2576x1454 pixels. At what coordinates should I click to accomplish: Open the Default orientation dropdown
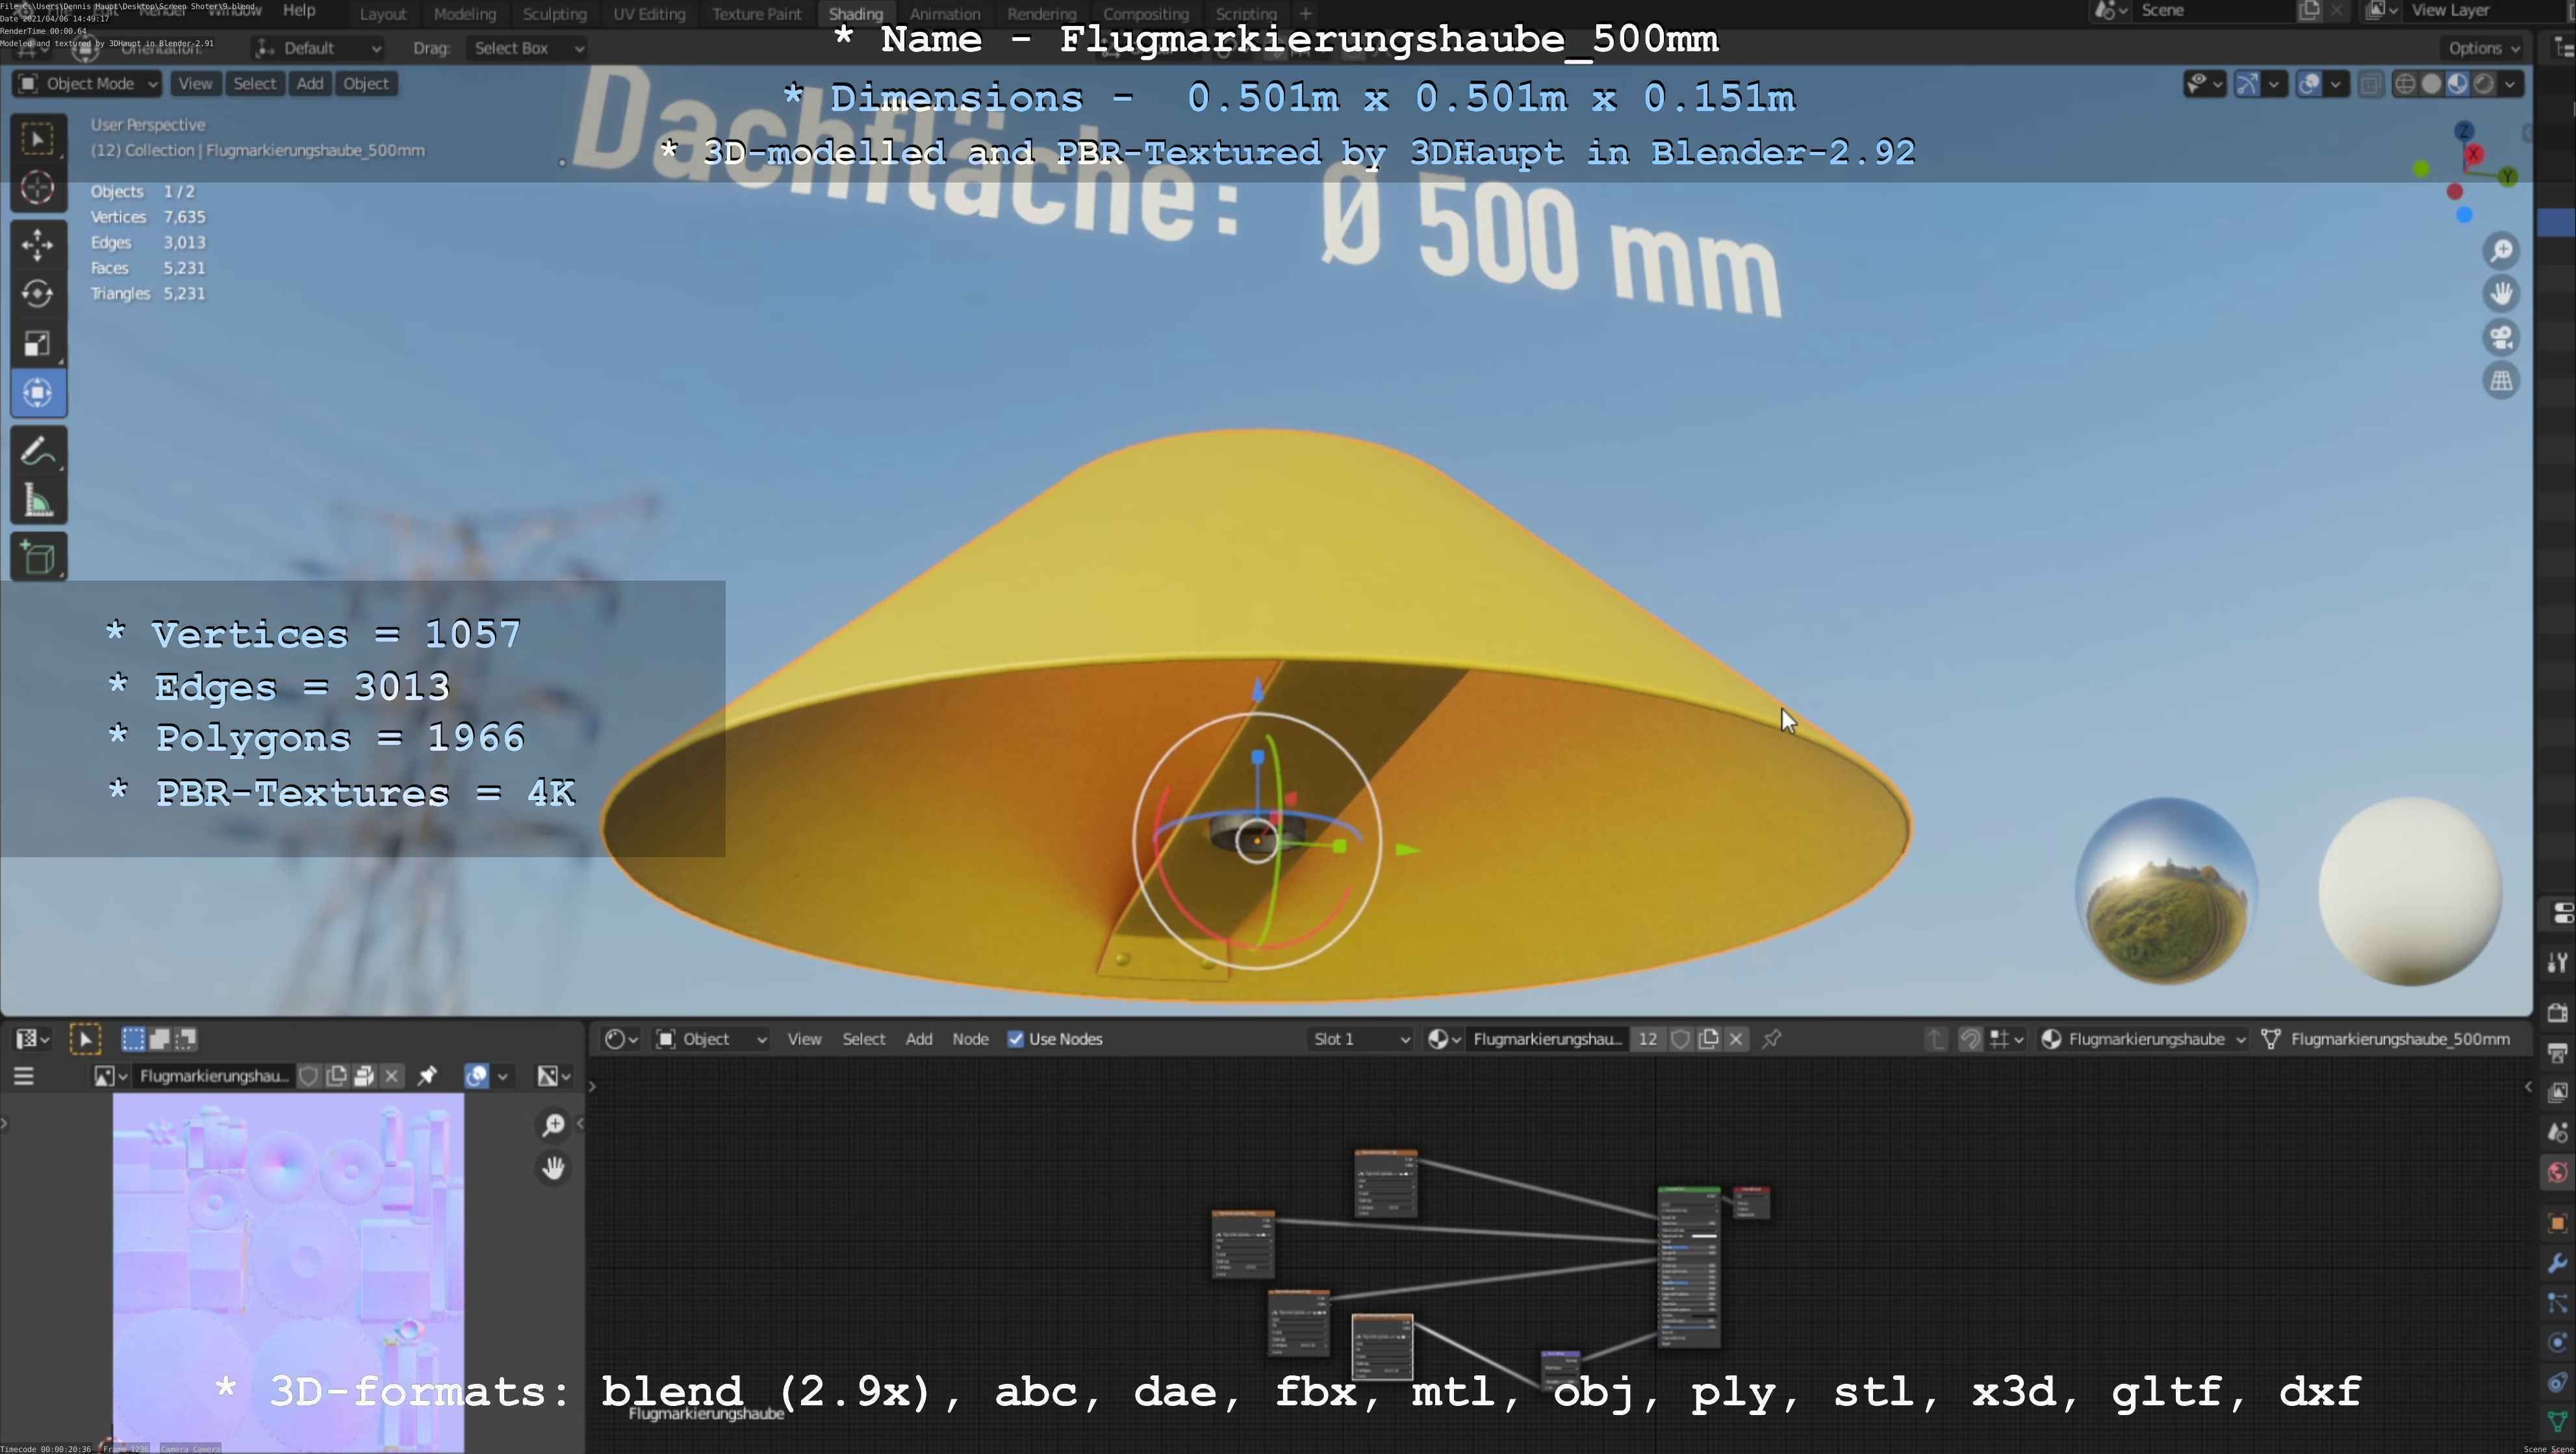(x=318, y=48)
